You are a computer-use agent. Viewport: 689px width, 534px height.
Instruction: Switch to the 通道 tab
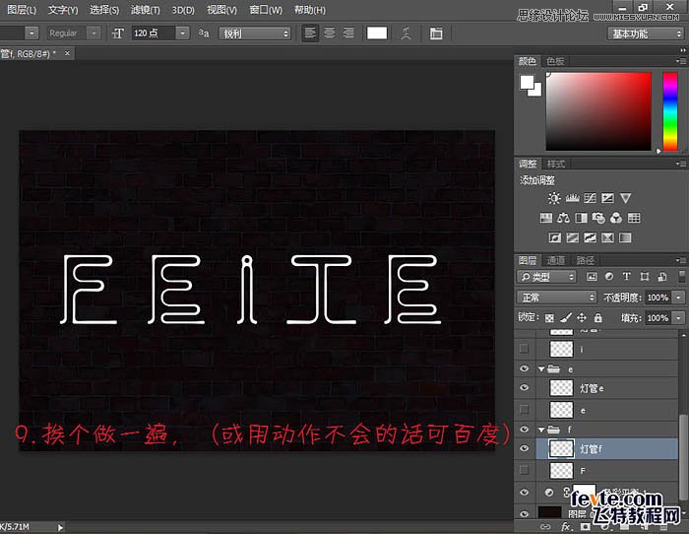[x=556, y=260]
